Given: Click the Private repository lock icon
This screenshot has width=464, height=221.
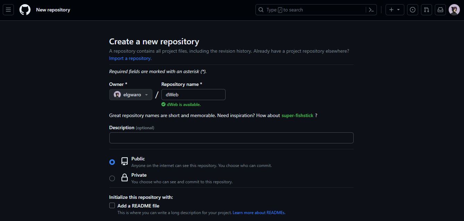Looking at the screenshot, I should (124, 178).
